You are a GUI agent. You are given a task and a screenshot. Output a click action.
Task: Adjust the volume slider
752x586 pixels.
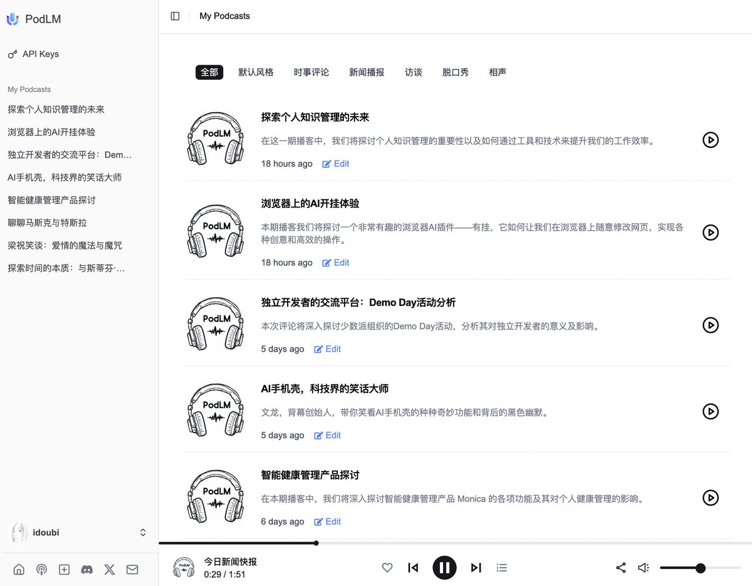700,568
